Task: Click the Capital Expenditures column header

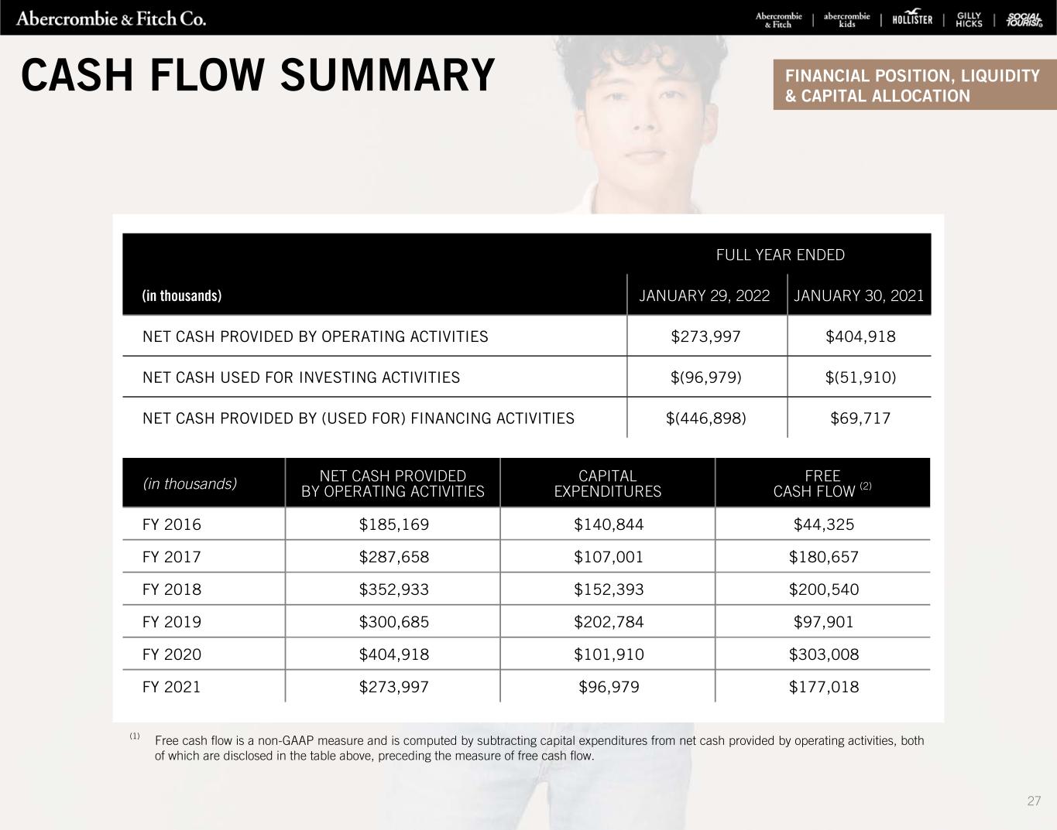Action: [x=608, y=483]
